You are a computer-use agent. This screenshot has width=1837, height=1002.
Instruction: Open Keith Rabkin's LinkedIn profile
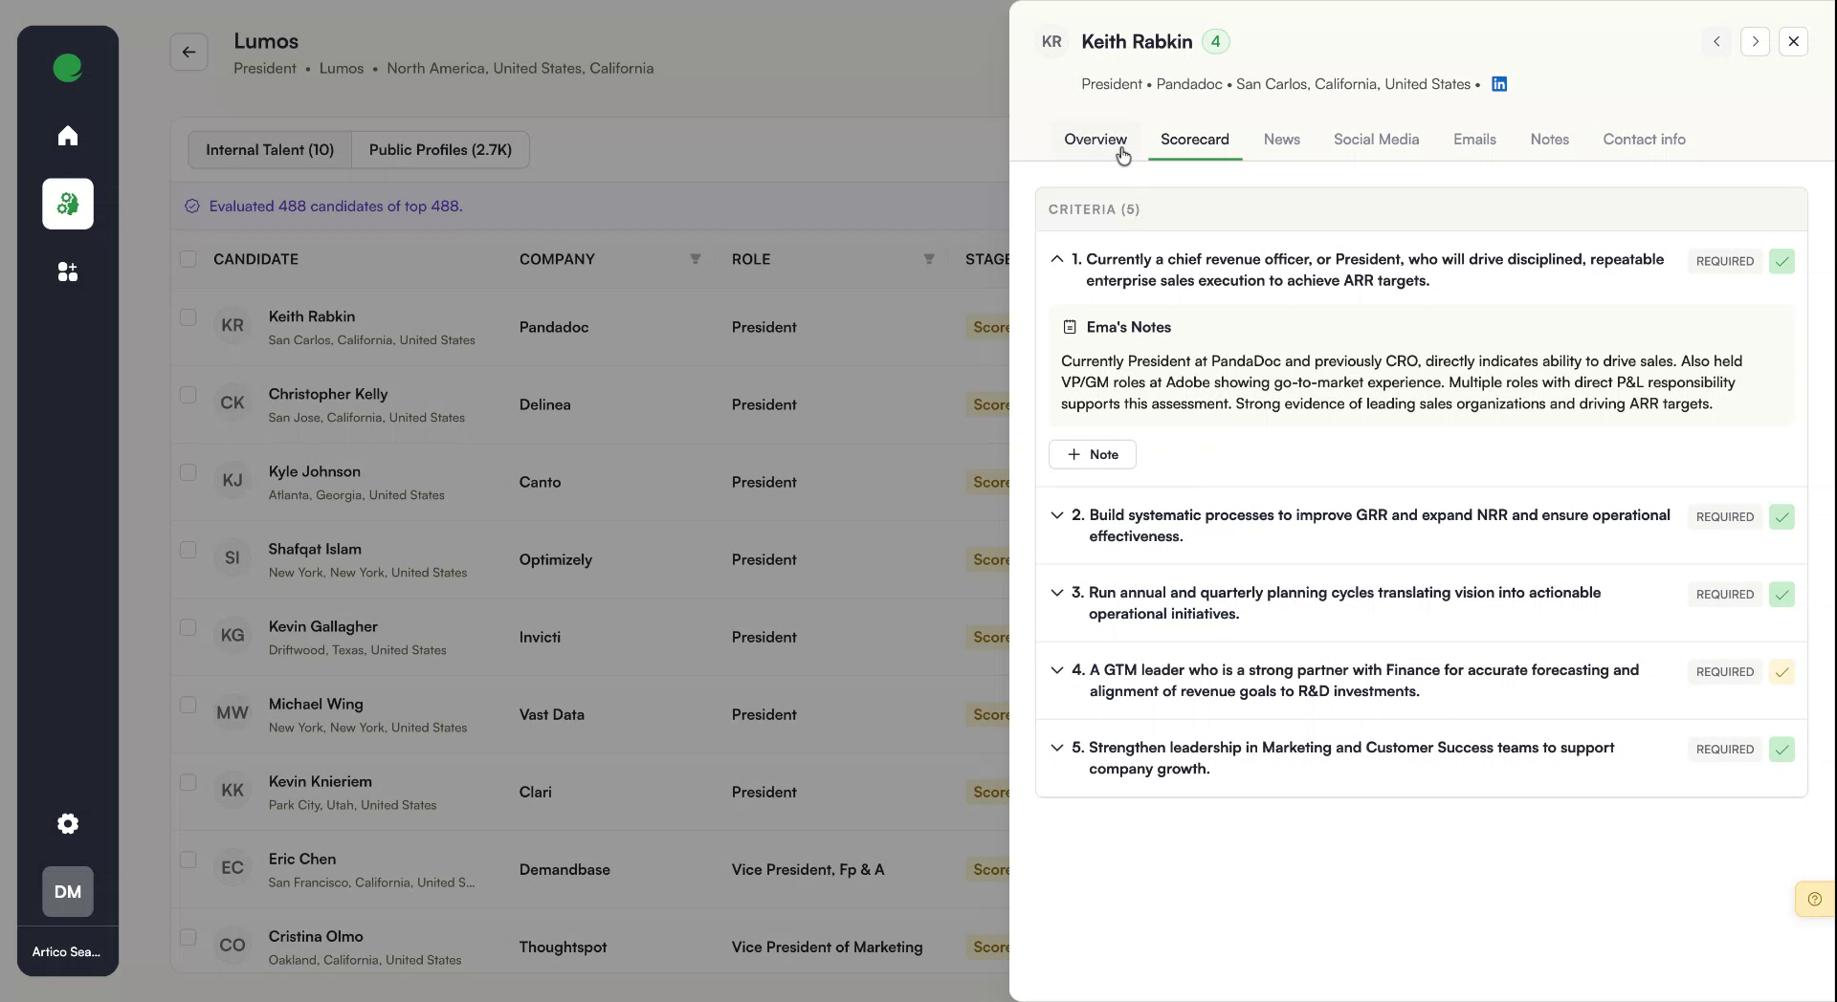pos(1498,84)
